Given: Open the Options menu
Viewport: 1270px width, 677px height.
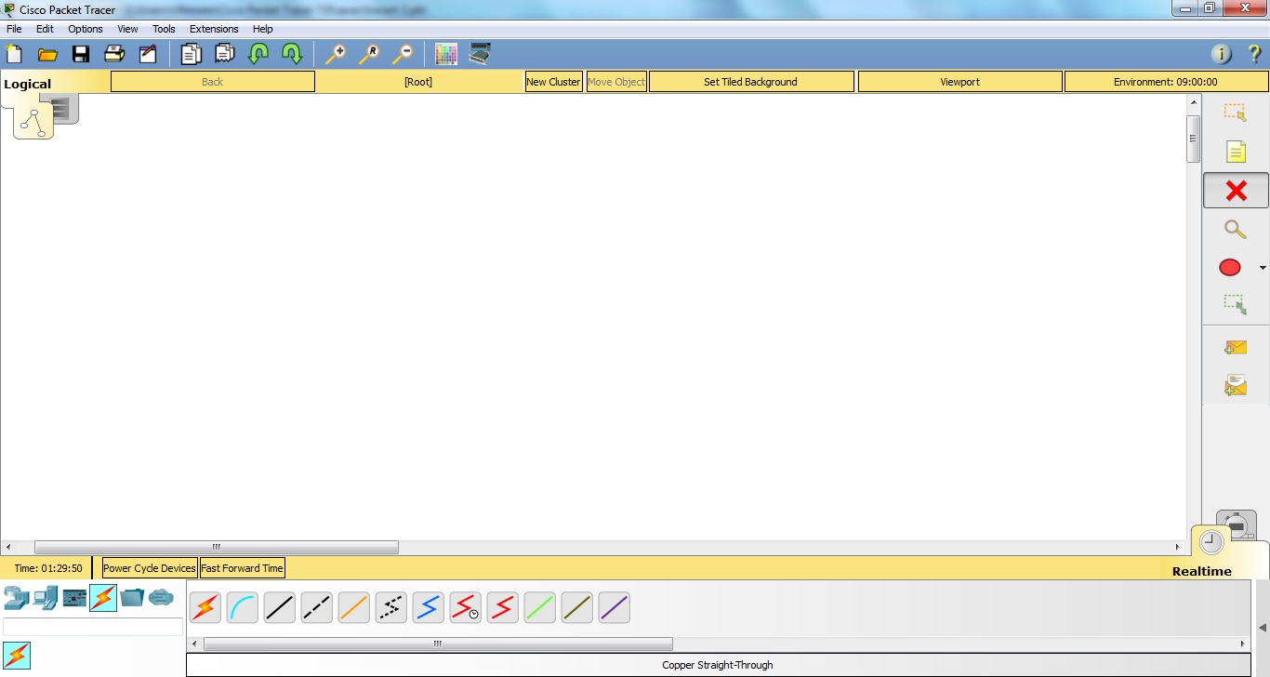Looking at the screenshot, I should (86, 29).
